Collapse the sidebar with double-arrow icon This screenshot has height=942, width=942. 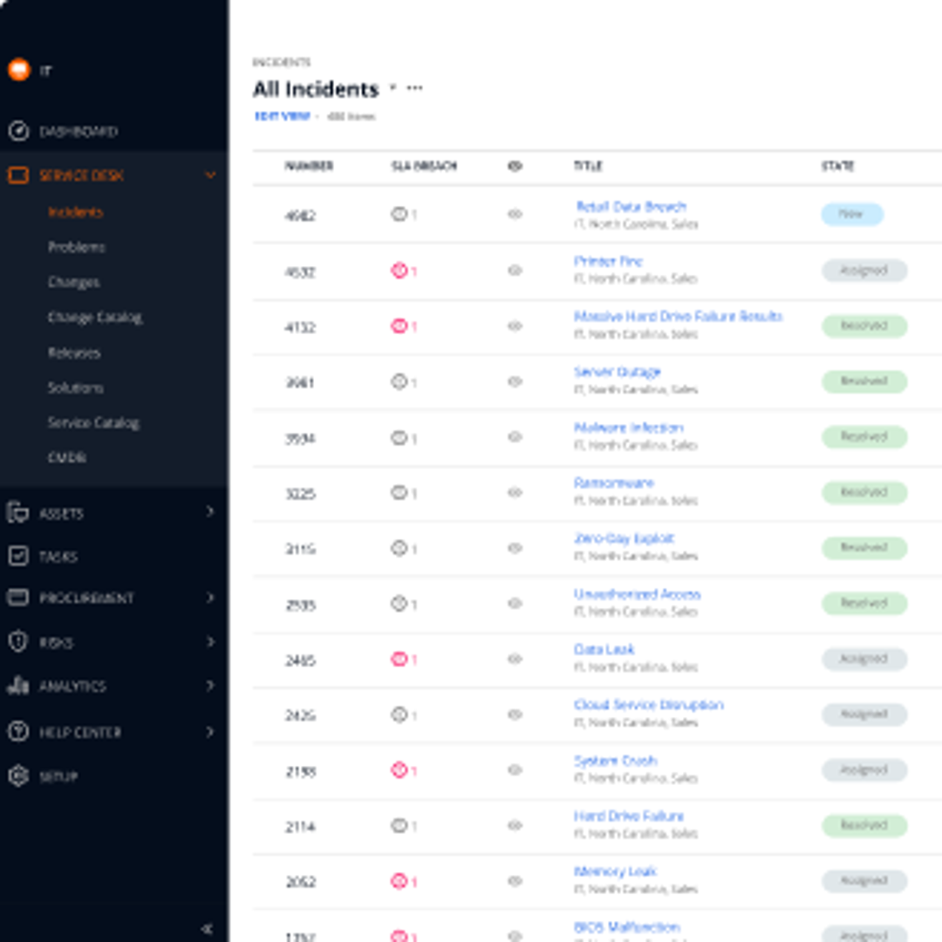pyautogui.click(x=207, y=928)
